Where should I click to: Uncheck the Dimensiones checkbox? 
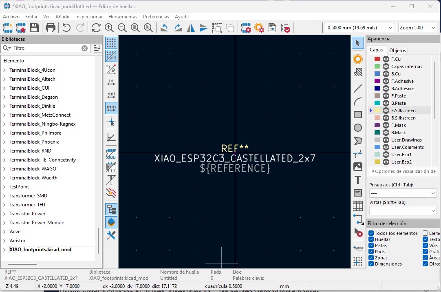[x=371, y=264]
